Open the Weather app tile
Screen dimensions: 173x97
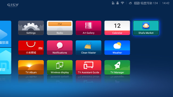(x=117, y=47)
